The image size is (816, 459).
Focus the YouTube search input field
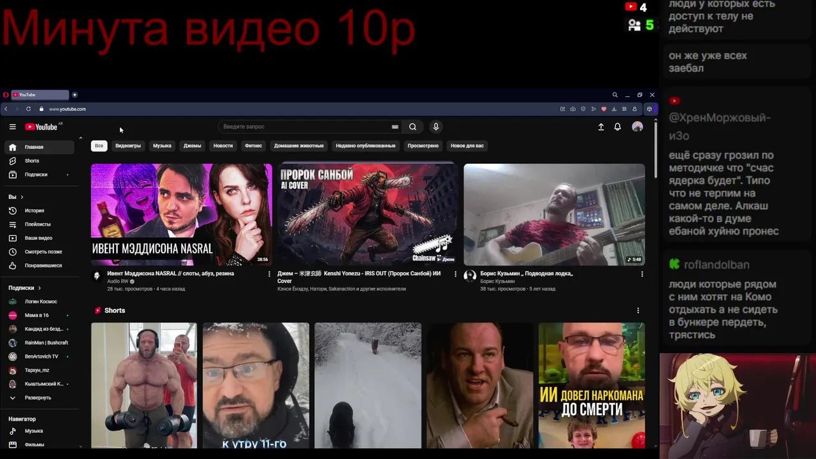pyautogui.click(x=306, y=127)
